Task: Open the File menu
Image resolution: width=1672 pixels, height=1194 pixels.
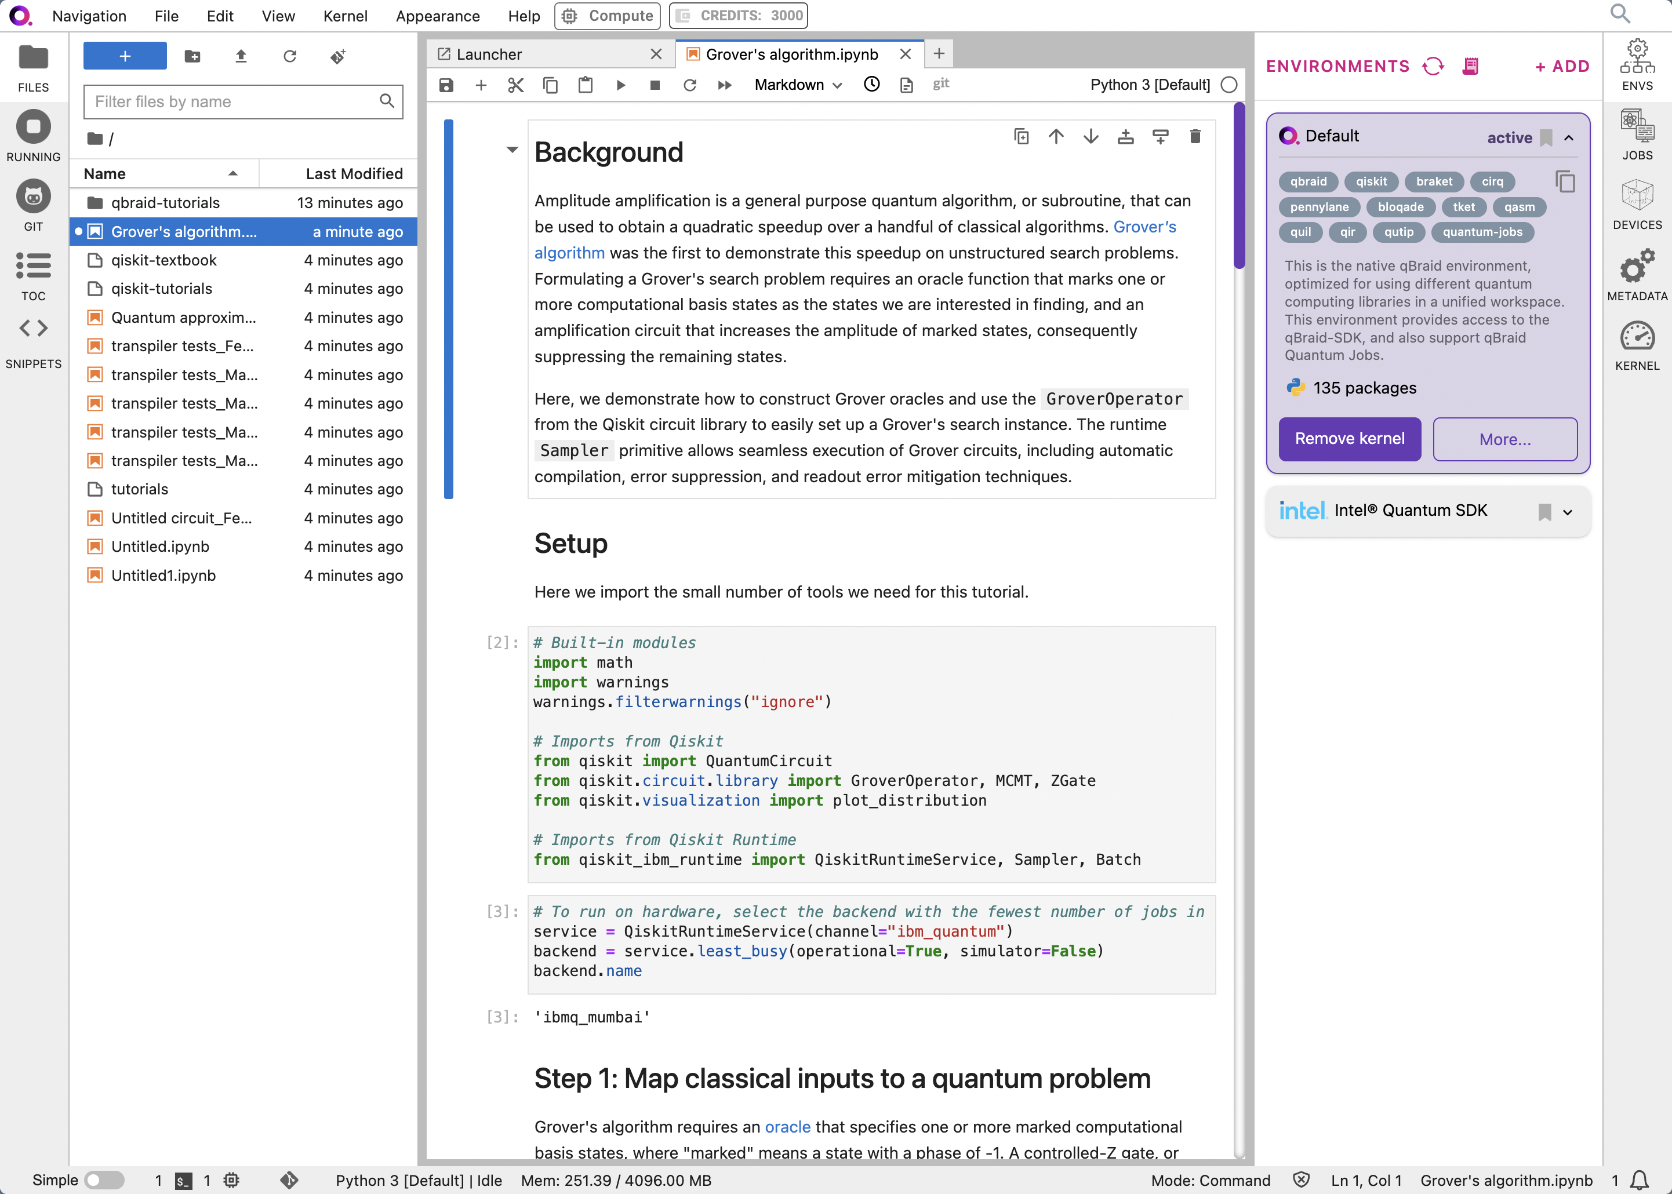Action: point(166,16)
